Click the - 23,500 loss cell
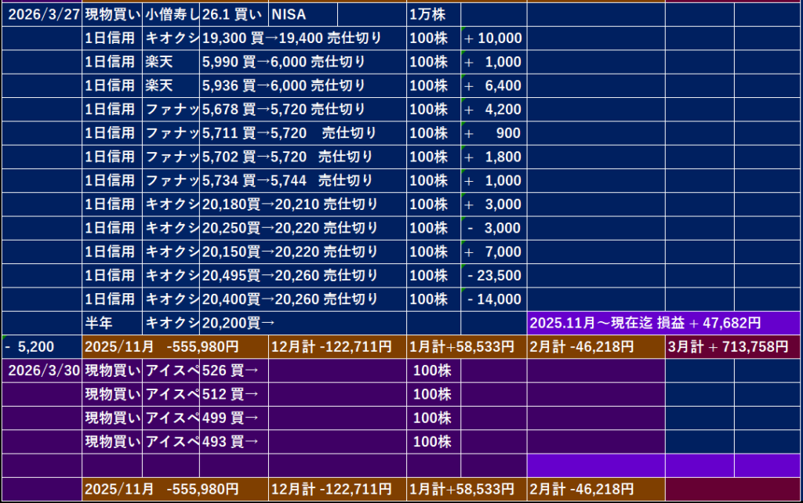This screenshot has height=503, width=803. (493, 276)
